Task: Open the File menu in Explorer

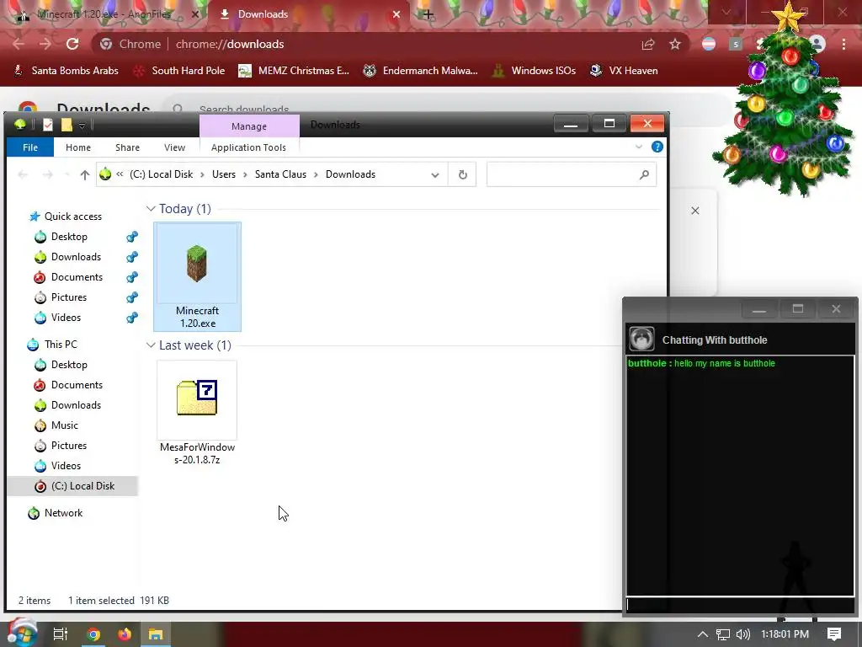Action: [x=30, y=147]
